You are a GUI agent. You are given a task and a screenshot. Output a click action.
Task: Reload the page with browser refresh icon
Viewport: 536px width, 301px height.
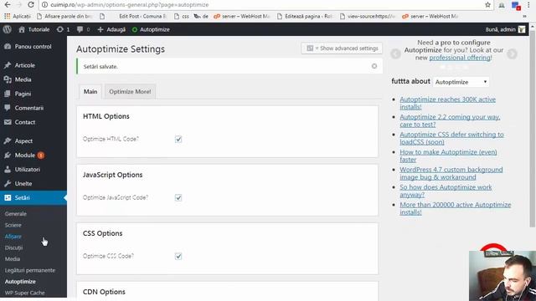point(31,5)
